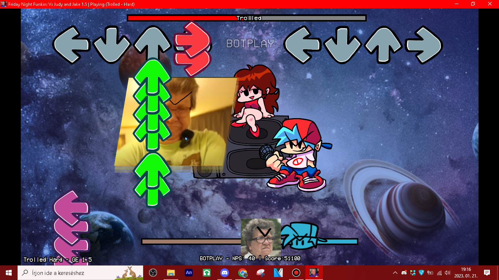Open File Explorer from the taskbar
Image resolution: width=499 pixels, height=280 pixels.
[x=171, y=273]
